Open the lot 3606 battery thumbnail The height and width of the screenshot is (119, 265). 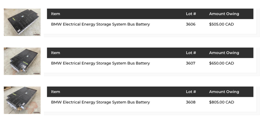tap(22, 22)
